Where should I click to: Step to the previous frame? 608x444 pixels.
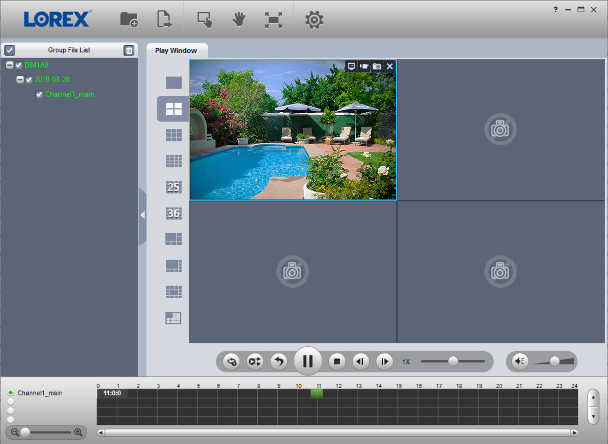[x=360, y=361]
